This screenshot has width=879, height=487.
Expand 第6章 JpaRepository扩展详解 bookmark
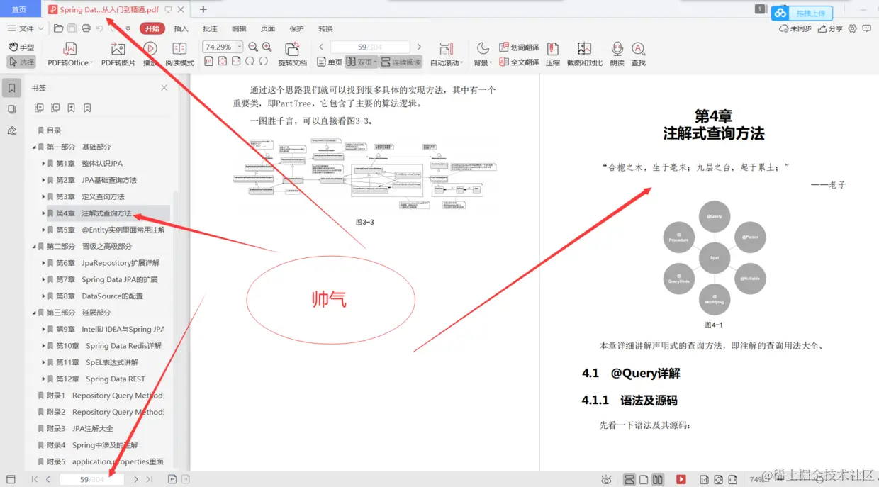point(43,263)
